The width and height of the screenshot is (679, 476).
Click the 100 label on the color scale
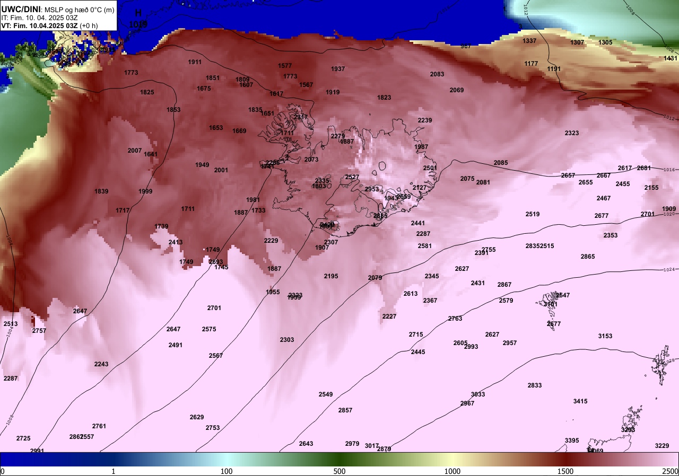(x=227, y=471)
